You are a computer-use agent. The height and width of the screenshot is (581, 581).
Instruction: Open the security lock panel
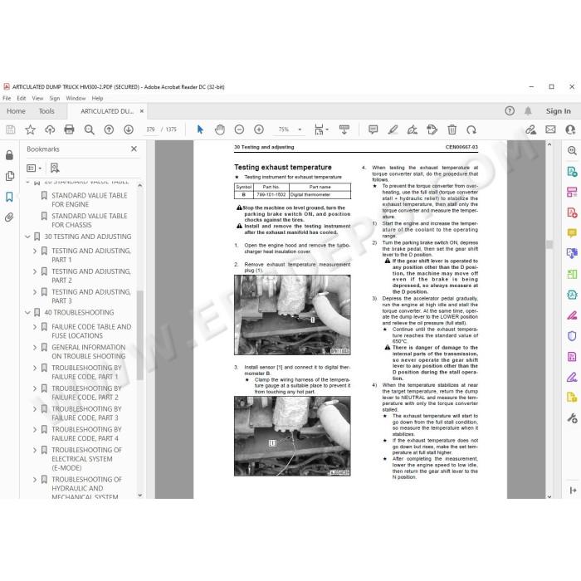tap(10, 155)
